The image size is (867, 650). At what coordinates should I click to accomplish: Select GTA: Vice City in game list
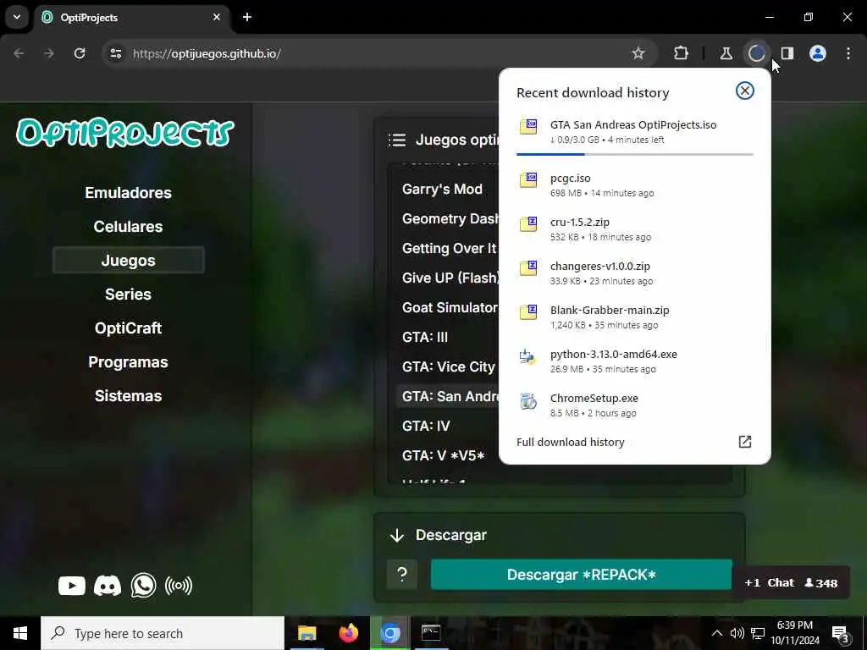coord(449,367)
